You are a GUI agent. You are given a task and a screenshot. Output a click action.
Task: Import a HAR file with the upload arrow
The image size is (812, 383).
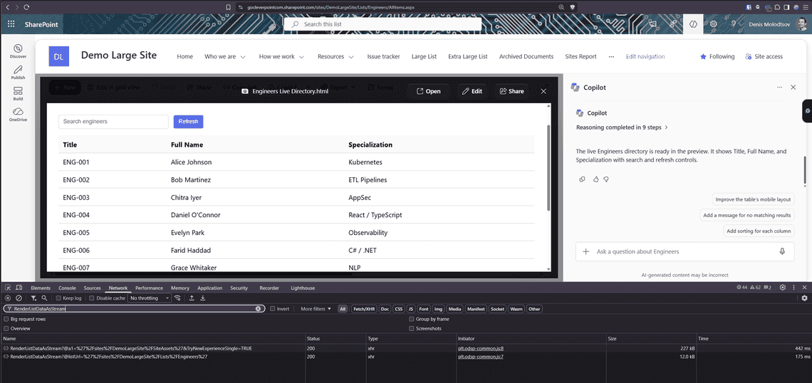(192, 298)
